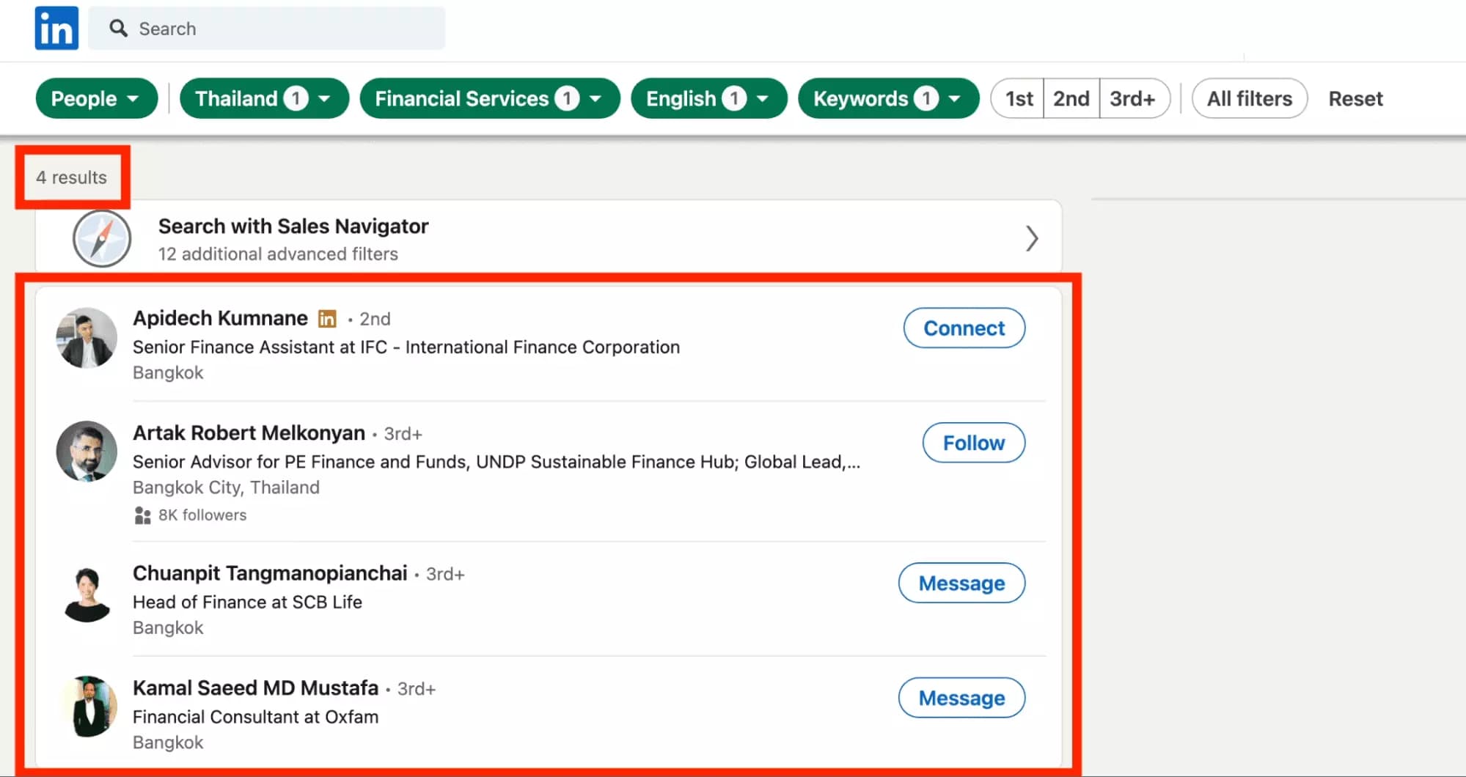Click Chuanpit Tangmanopianchai's profile picture
Viewport: 1466px width, 777px height.
tap(87, 594)
